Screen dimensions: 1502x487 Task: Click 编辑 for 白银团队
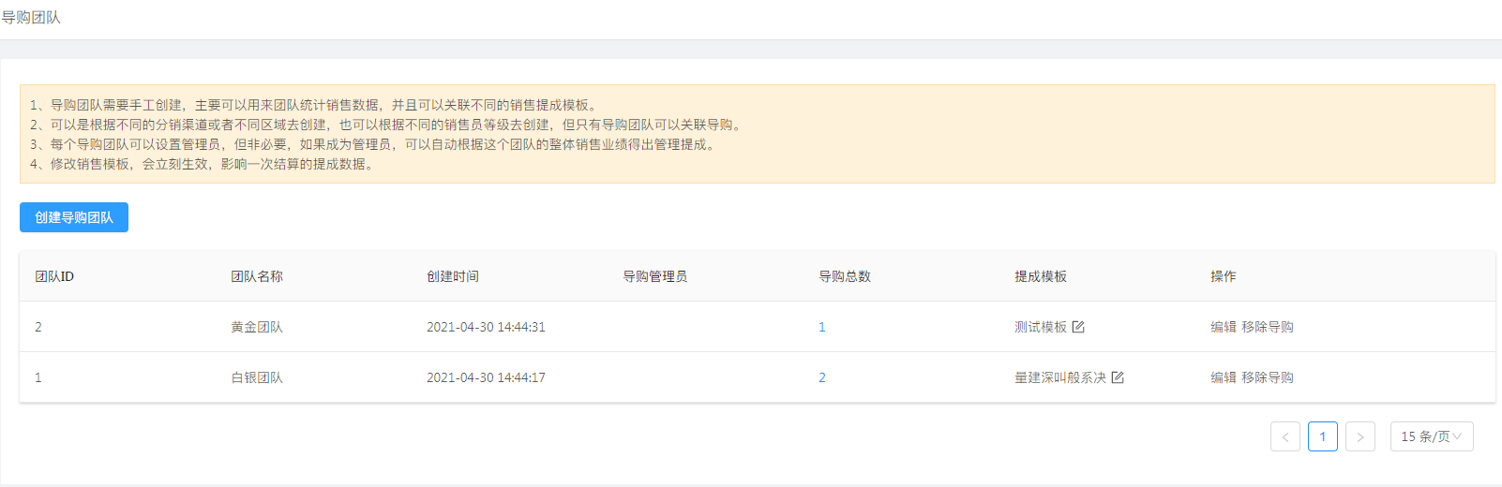[x=1224, y=377]
